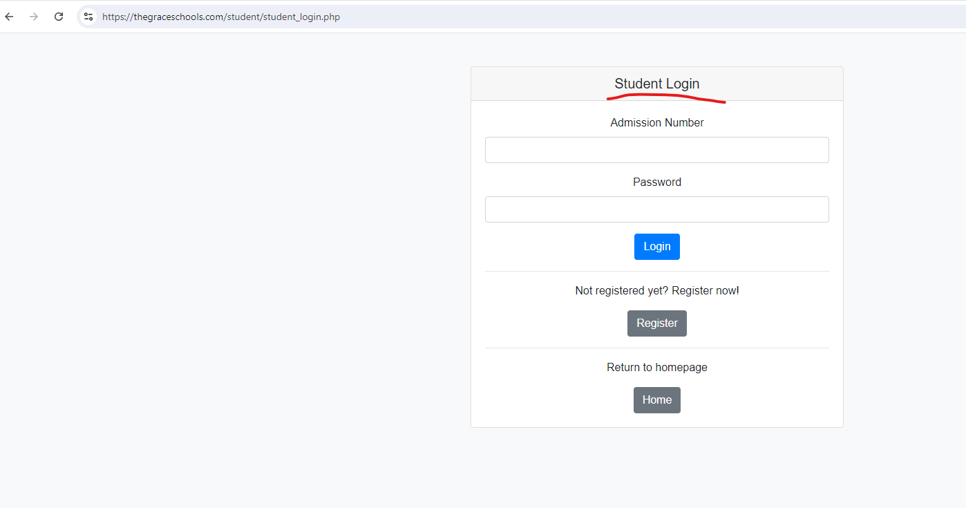Click the Admission Number label
This screenshot has width=966, height=508.
[656, 122]
